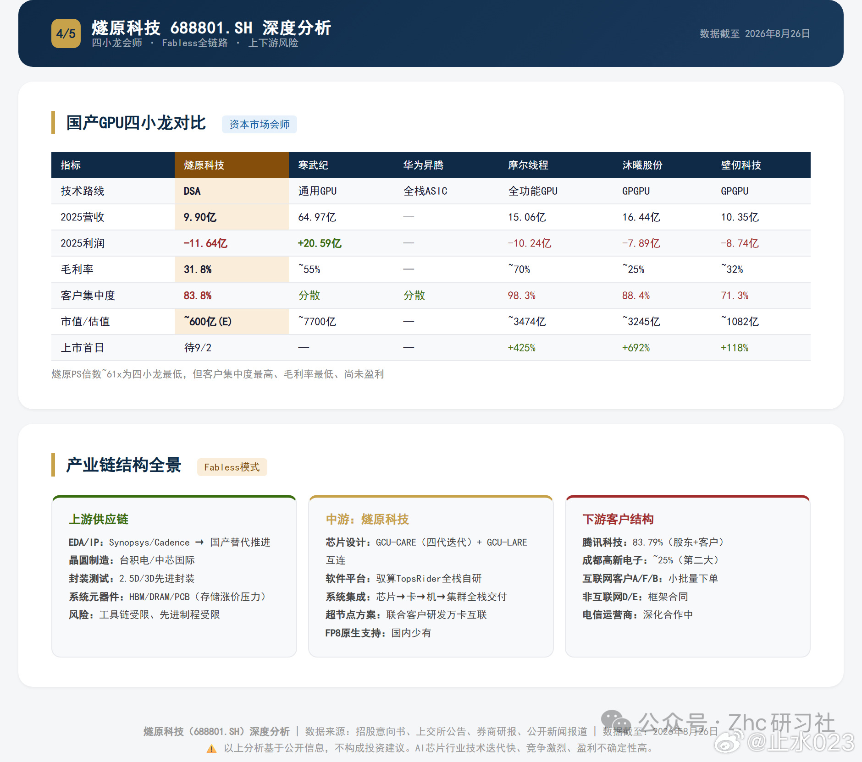Click the +20.59亿 profit value

(x=320, y=243)
